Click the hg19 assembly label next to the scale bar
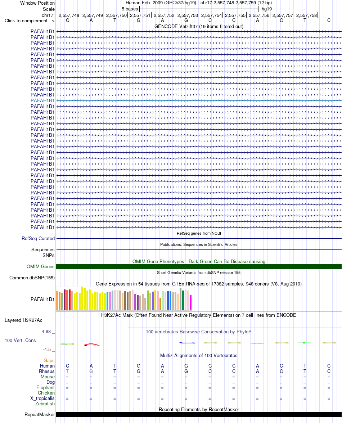Image resolution: width=342 pixels, height=423 pixels. 267,9
